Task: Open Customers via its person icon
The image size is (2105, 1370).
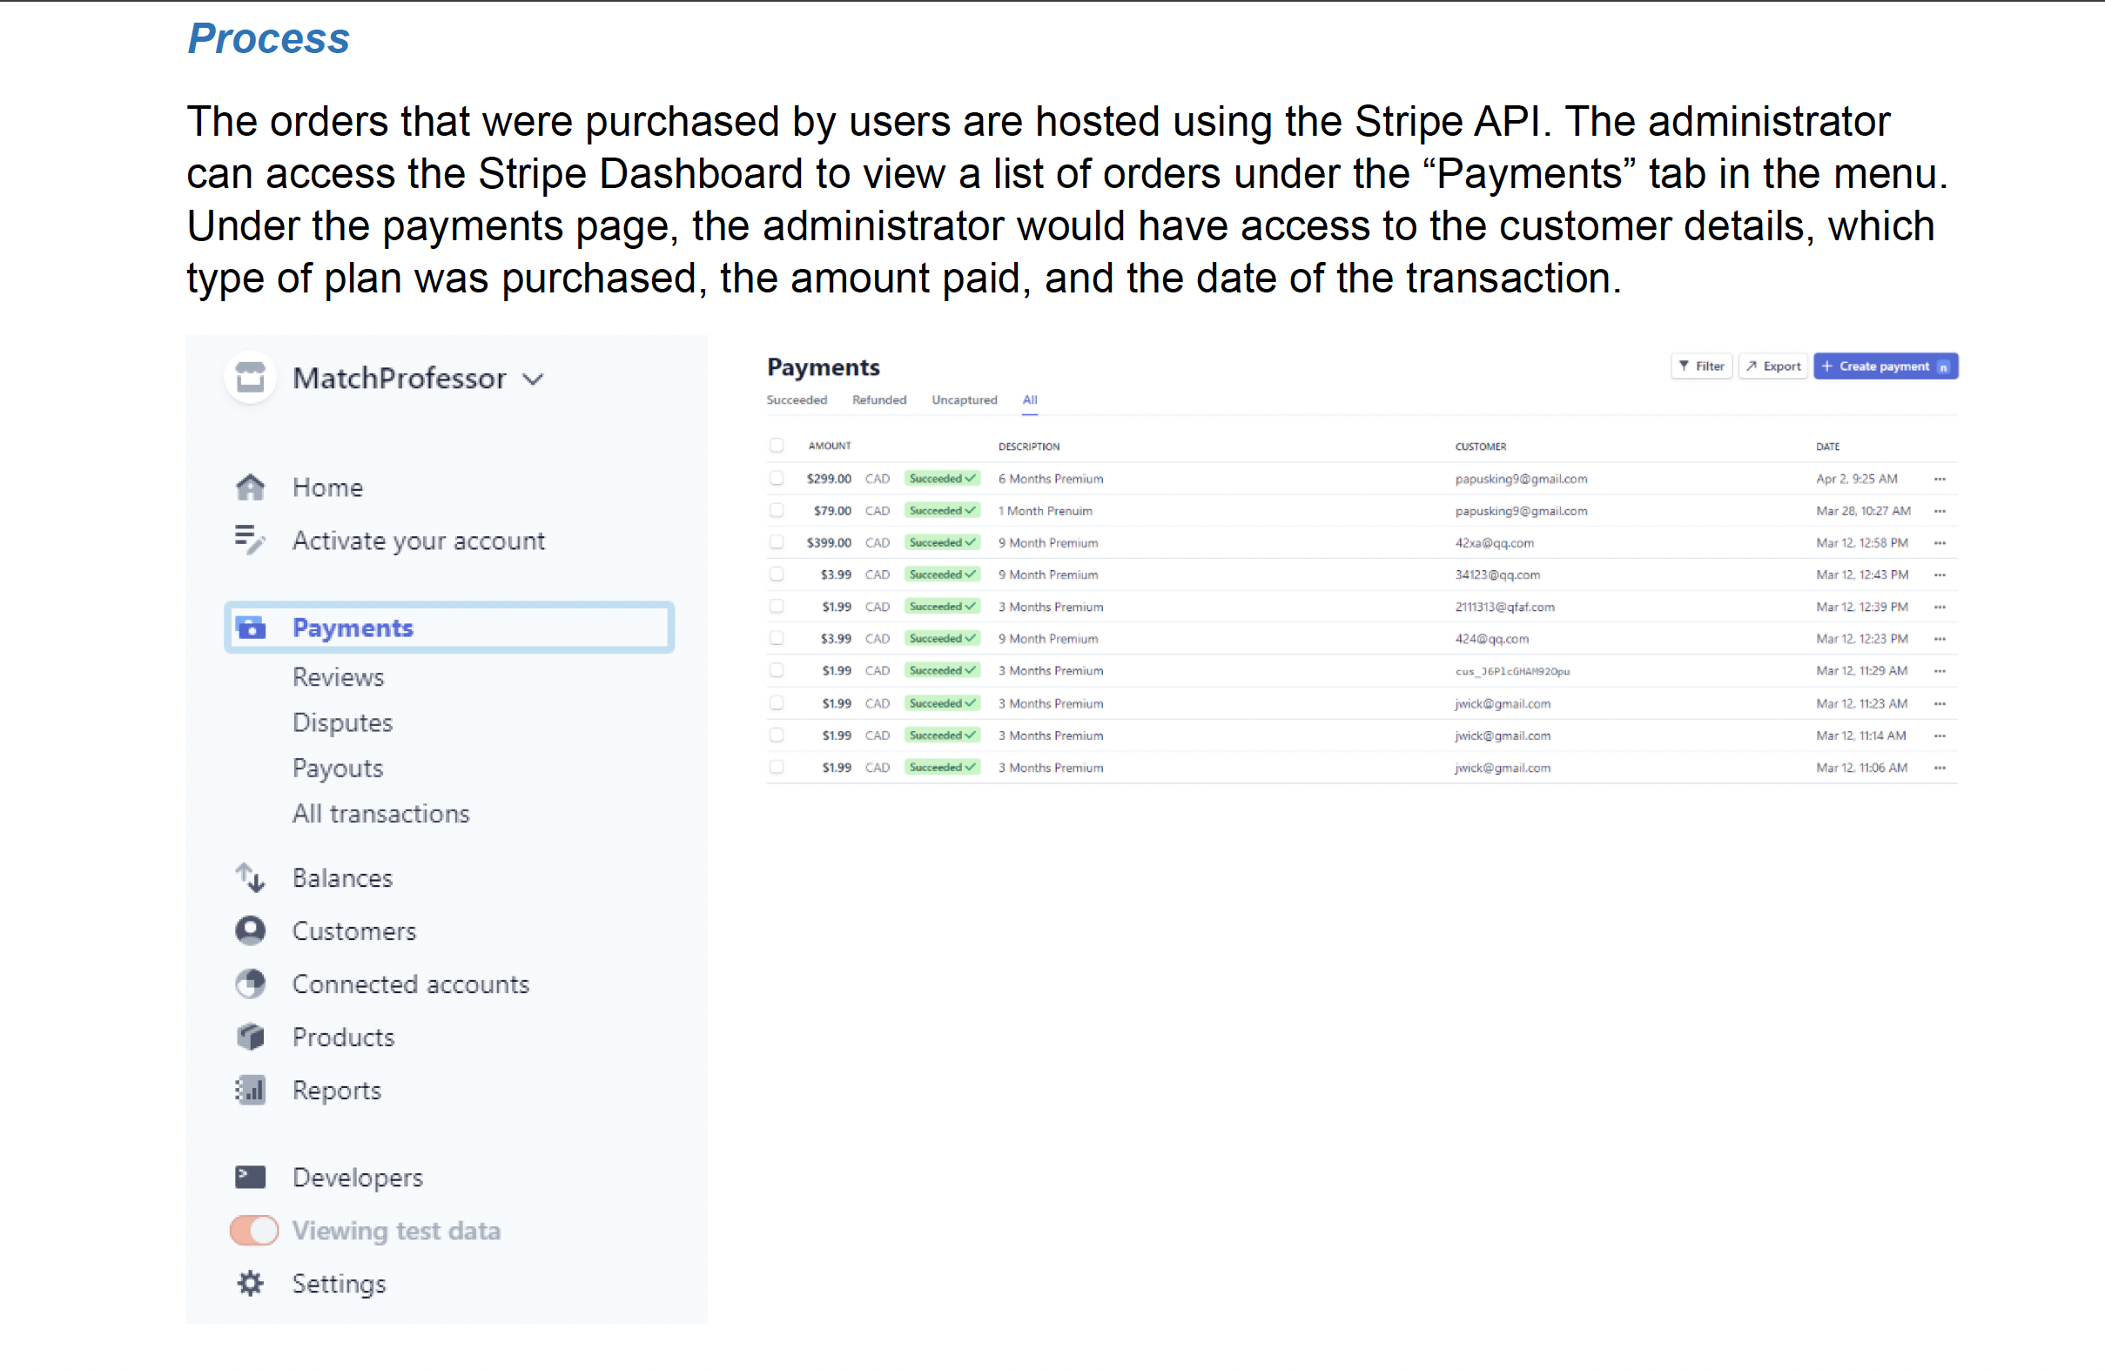Action: click(251, 930)
